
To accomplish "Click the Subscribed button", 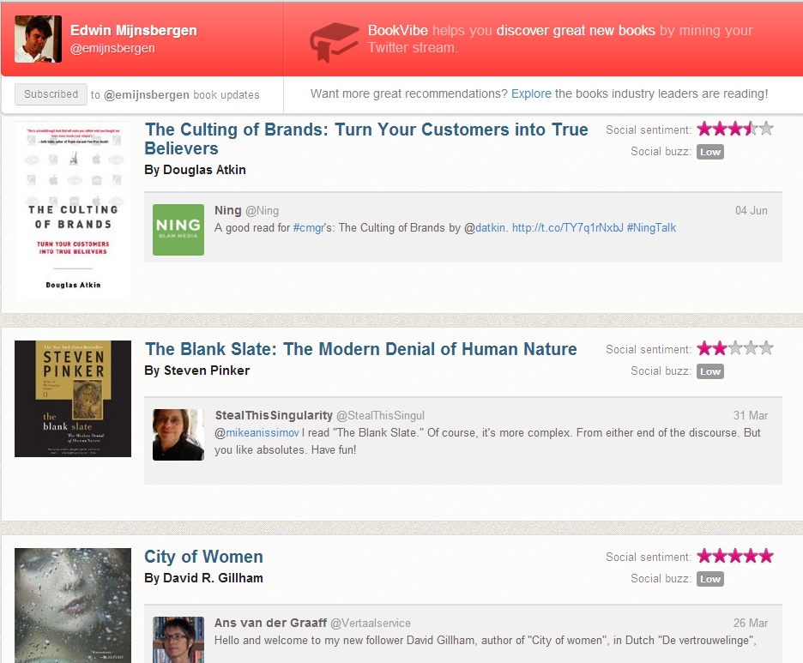I will tap(51, 94).
